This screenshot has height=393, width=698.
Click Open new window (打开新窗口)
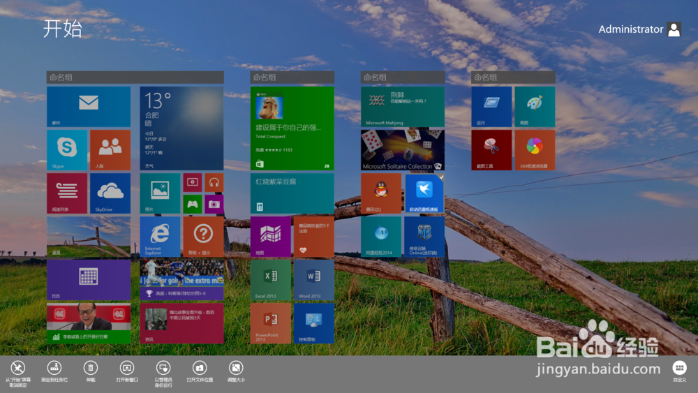pos(127,371)
